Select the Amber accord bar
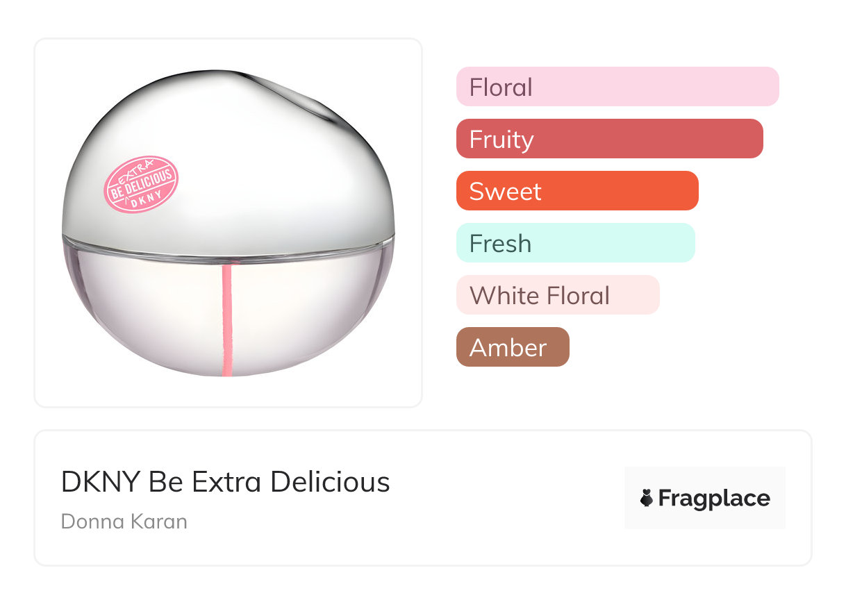This screenshot has width=846, height=600. 513,347
